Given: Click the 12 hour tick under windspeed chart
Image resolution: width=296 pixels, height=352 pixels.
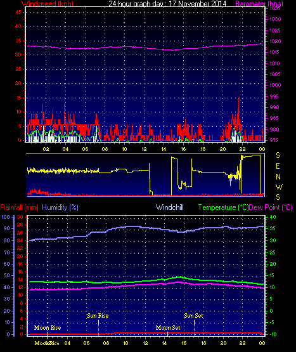Looking at the screenshot, I should click(x=144, y=149).
